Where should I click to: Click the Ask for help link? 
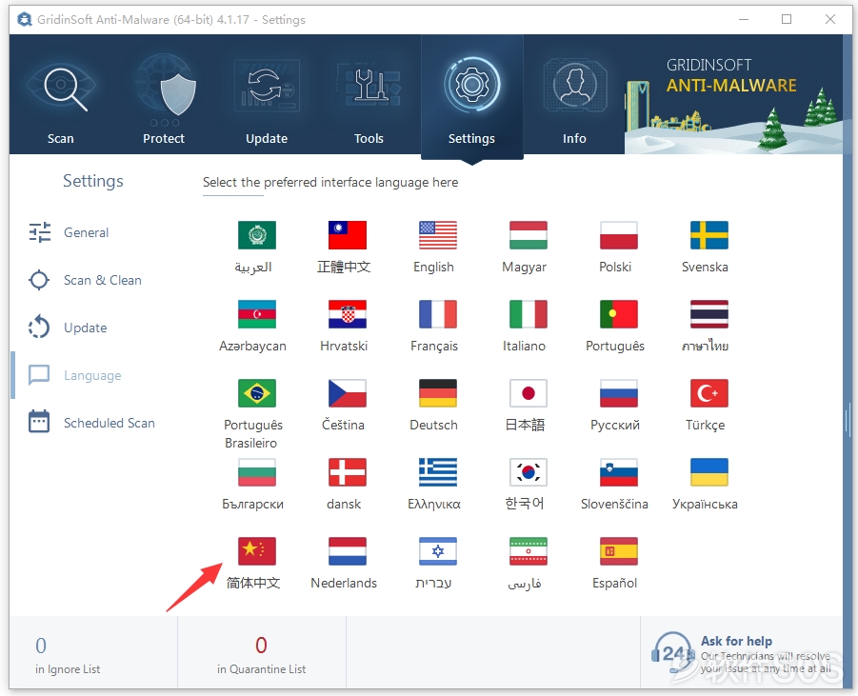pyautogui.click(x=736, y=641)
